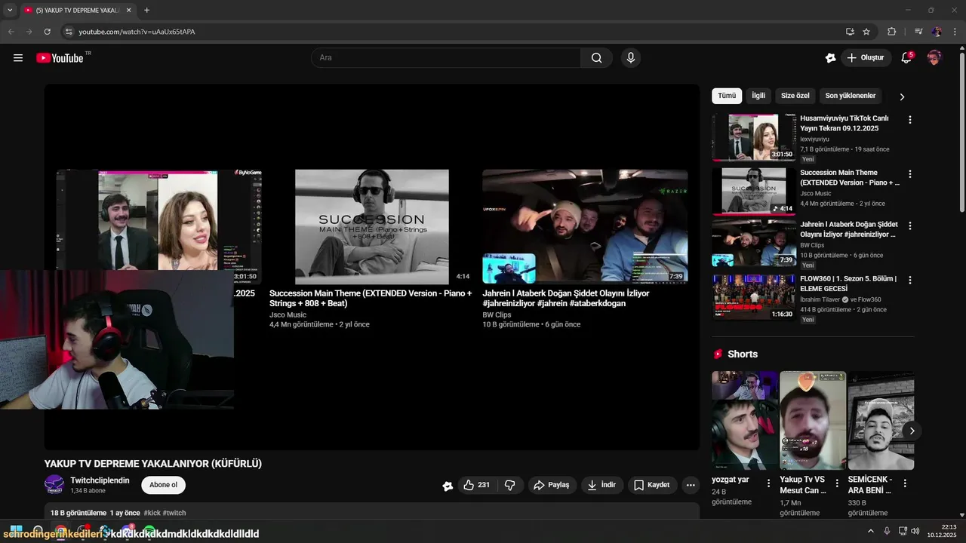Open options for yozgat yar short

[769, 483]
